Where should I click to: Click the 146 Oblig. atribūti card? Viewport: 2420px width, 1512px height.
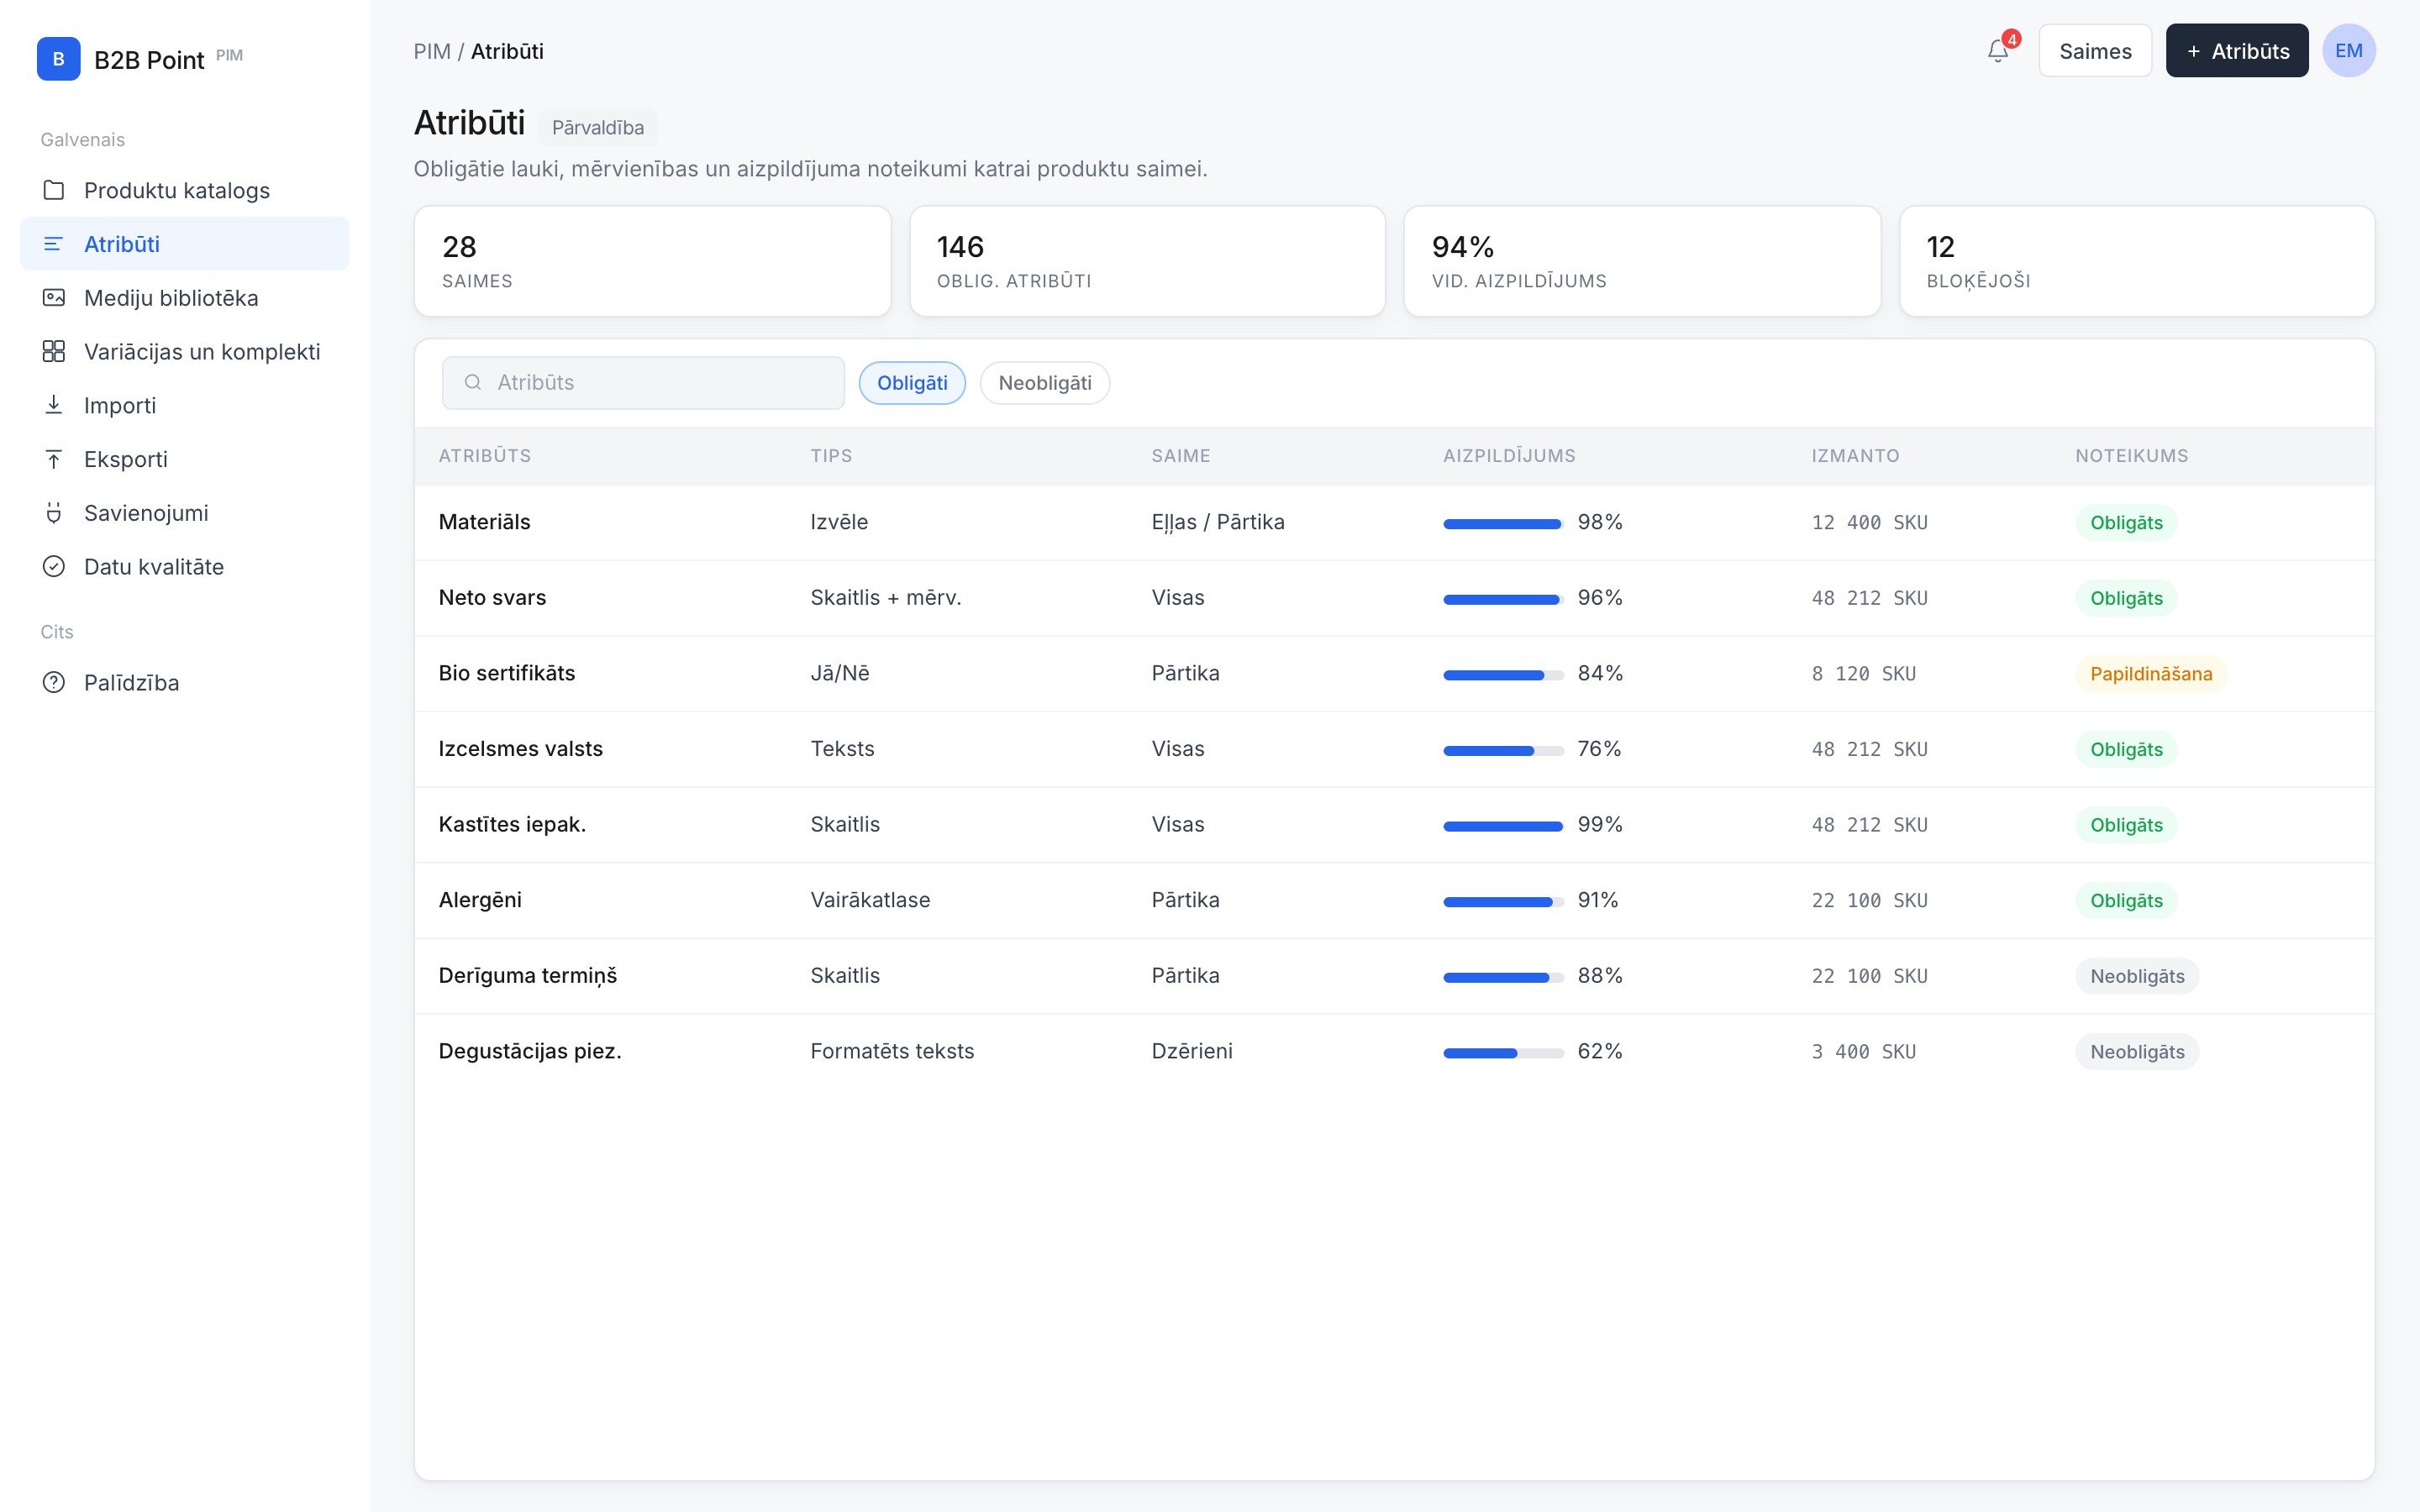pos(1147,262)
